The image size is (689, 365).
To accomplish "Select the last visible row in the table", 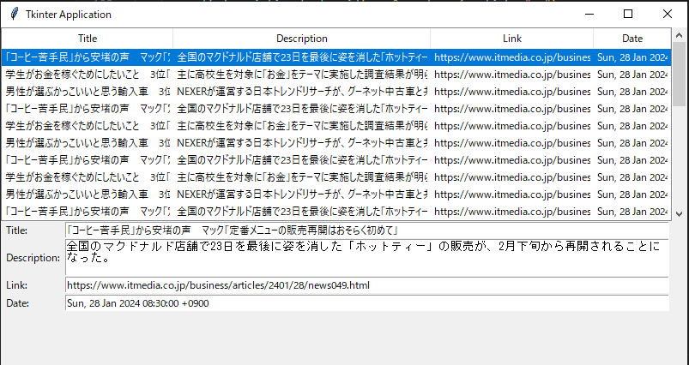I will pos(300,211).
